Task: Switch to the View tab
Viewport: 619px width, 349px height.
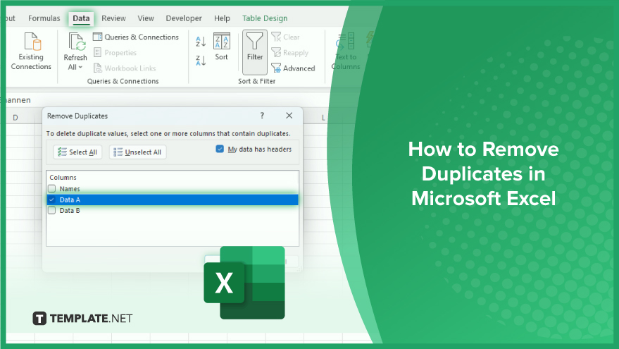Action: (x=146, y=18)
